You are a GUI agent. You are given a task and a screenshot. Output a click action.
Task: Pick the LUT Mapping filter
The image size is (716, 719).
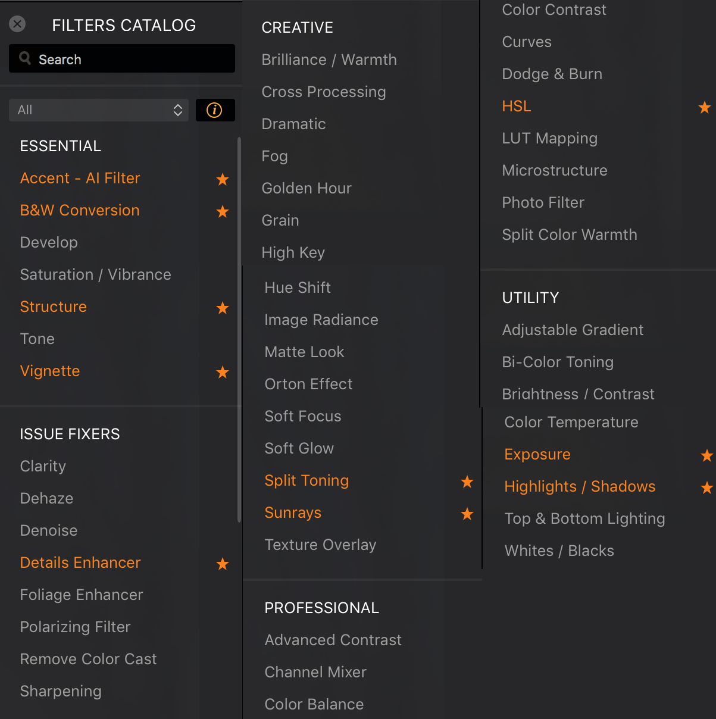549,139
